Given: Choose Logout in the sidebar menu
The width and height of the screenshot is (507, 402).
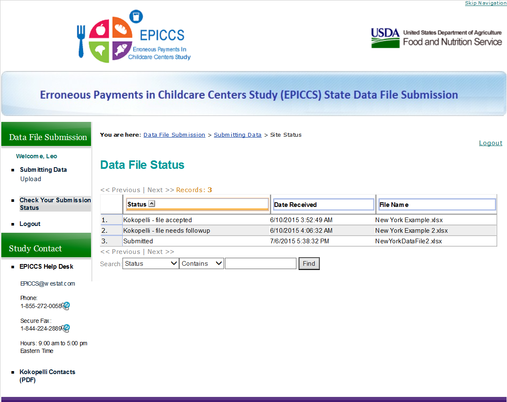Looking at the screenshot, I should coord(30,224).
